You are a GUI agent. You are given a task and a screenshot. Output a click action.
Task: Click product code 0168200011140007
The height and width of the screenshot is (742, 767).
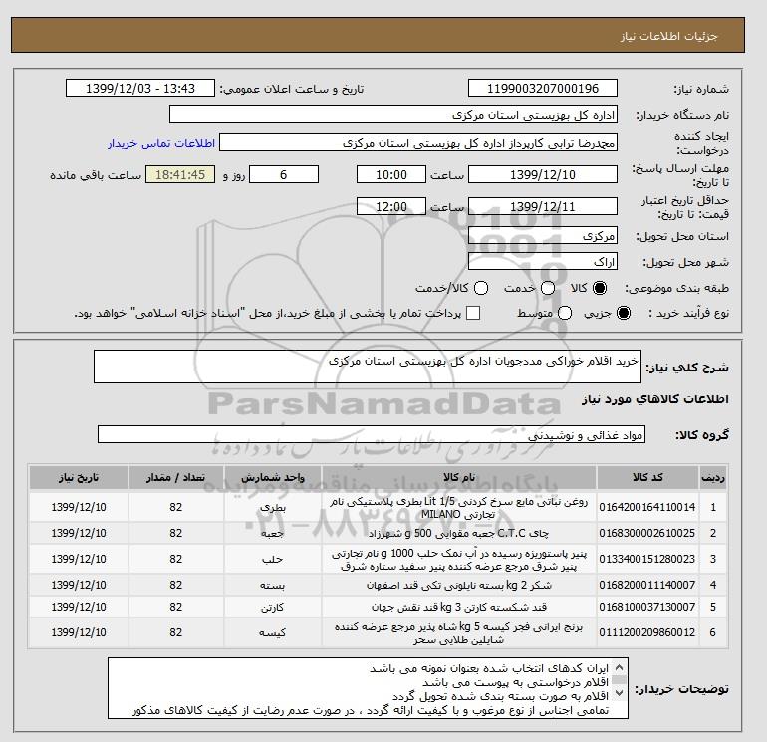coord(647,585)
